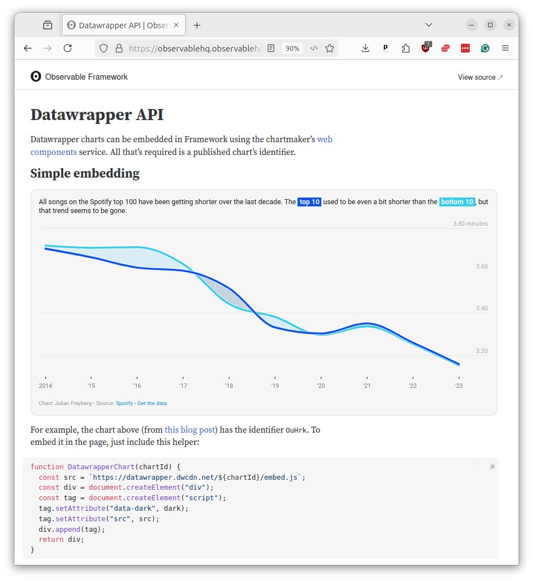Select the Datawrapper API browser tab
Screen dimensions: 533x581
point(124,25)
